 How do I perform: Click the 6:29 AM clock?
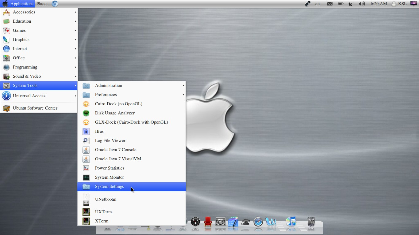point(379,4)
